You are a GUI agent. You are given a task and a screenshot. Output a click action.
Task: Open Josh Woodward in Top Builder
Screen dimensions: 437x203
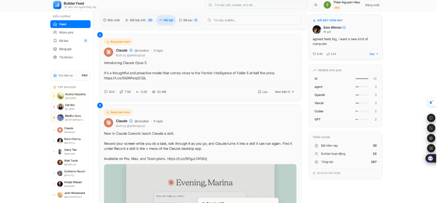pos(70,195)
